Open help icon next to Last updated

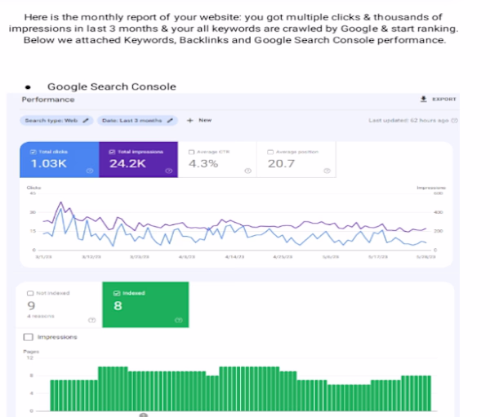point(455,121)
